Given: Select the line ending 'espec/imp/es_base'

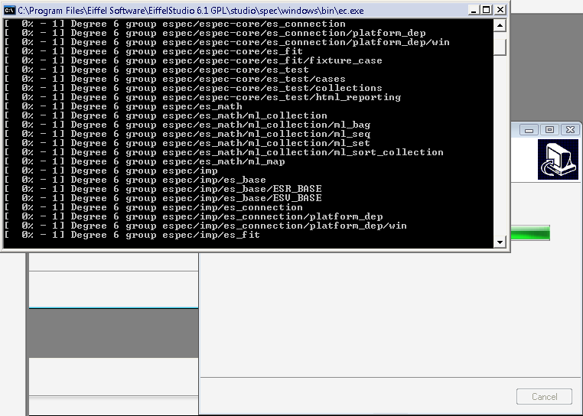Looking at the screenshot, I should (135, 180).
